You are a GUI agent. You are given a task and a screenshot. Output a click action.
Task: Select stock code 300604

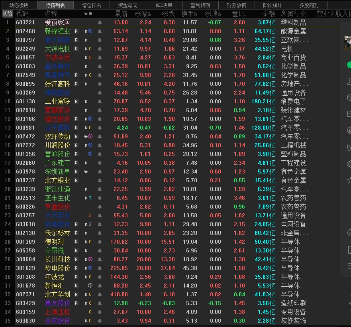[25, 259]
